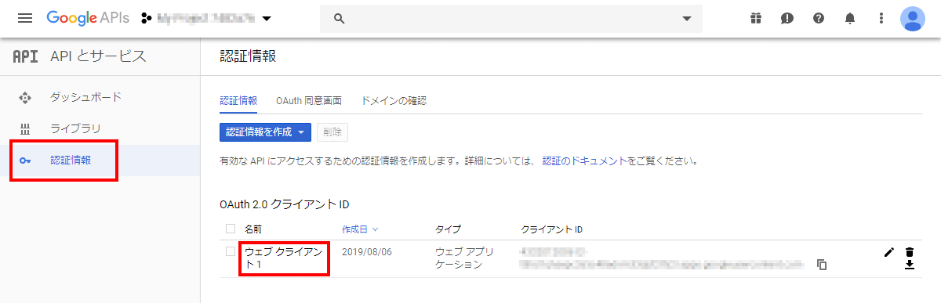Switch to ドメインの確認 tab
Image resolution: width=941 pixels, height=303 pixels.
394,101
